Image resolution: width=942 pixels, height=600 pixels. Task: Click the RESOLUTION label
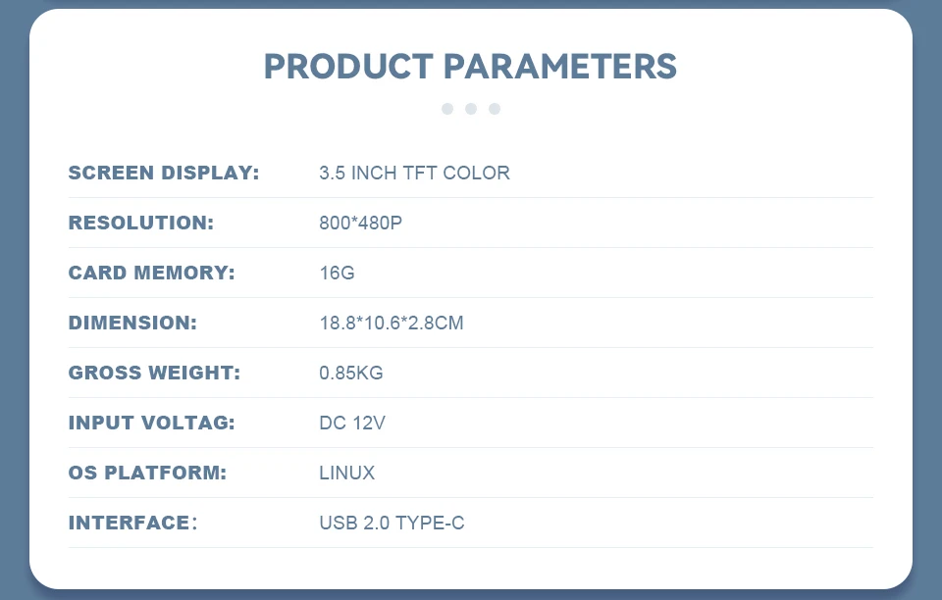coord(141,223)
